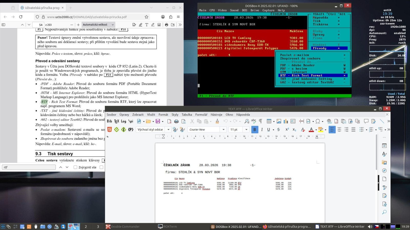
Task: Open font color dropdown arrow in Writer
Action: point(316,130)
